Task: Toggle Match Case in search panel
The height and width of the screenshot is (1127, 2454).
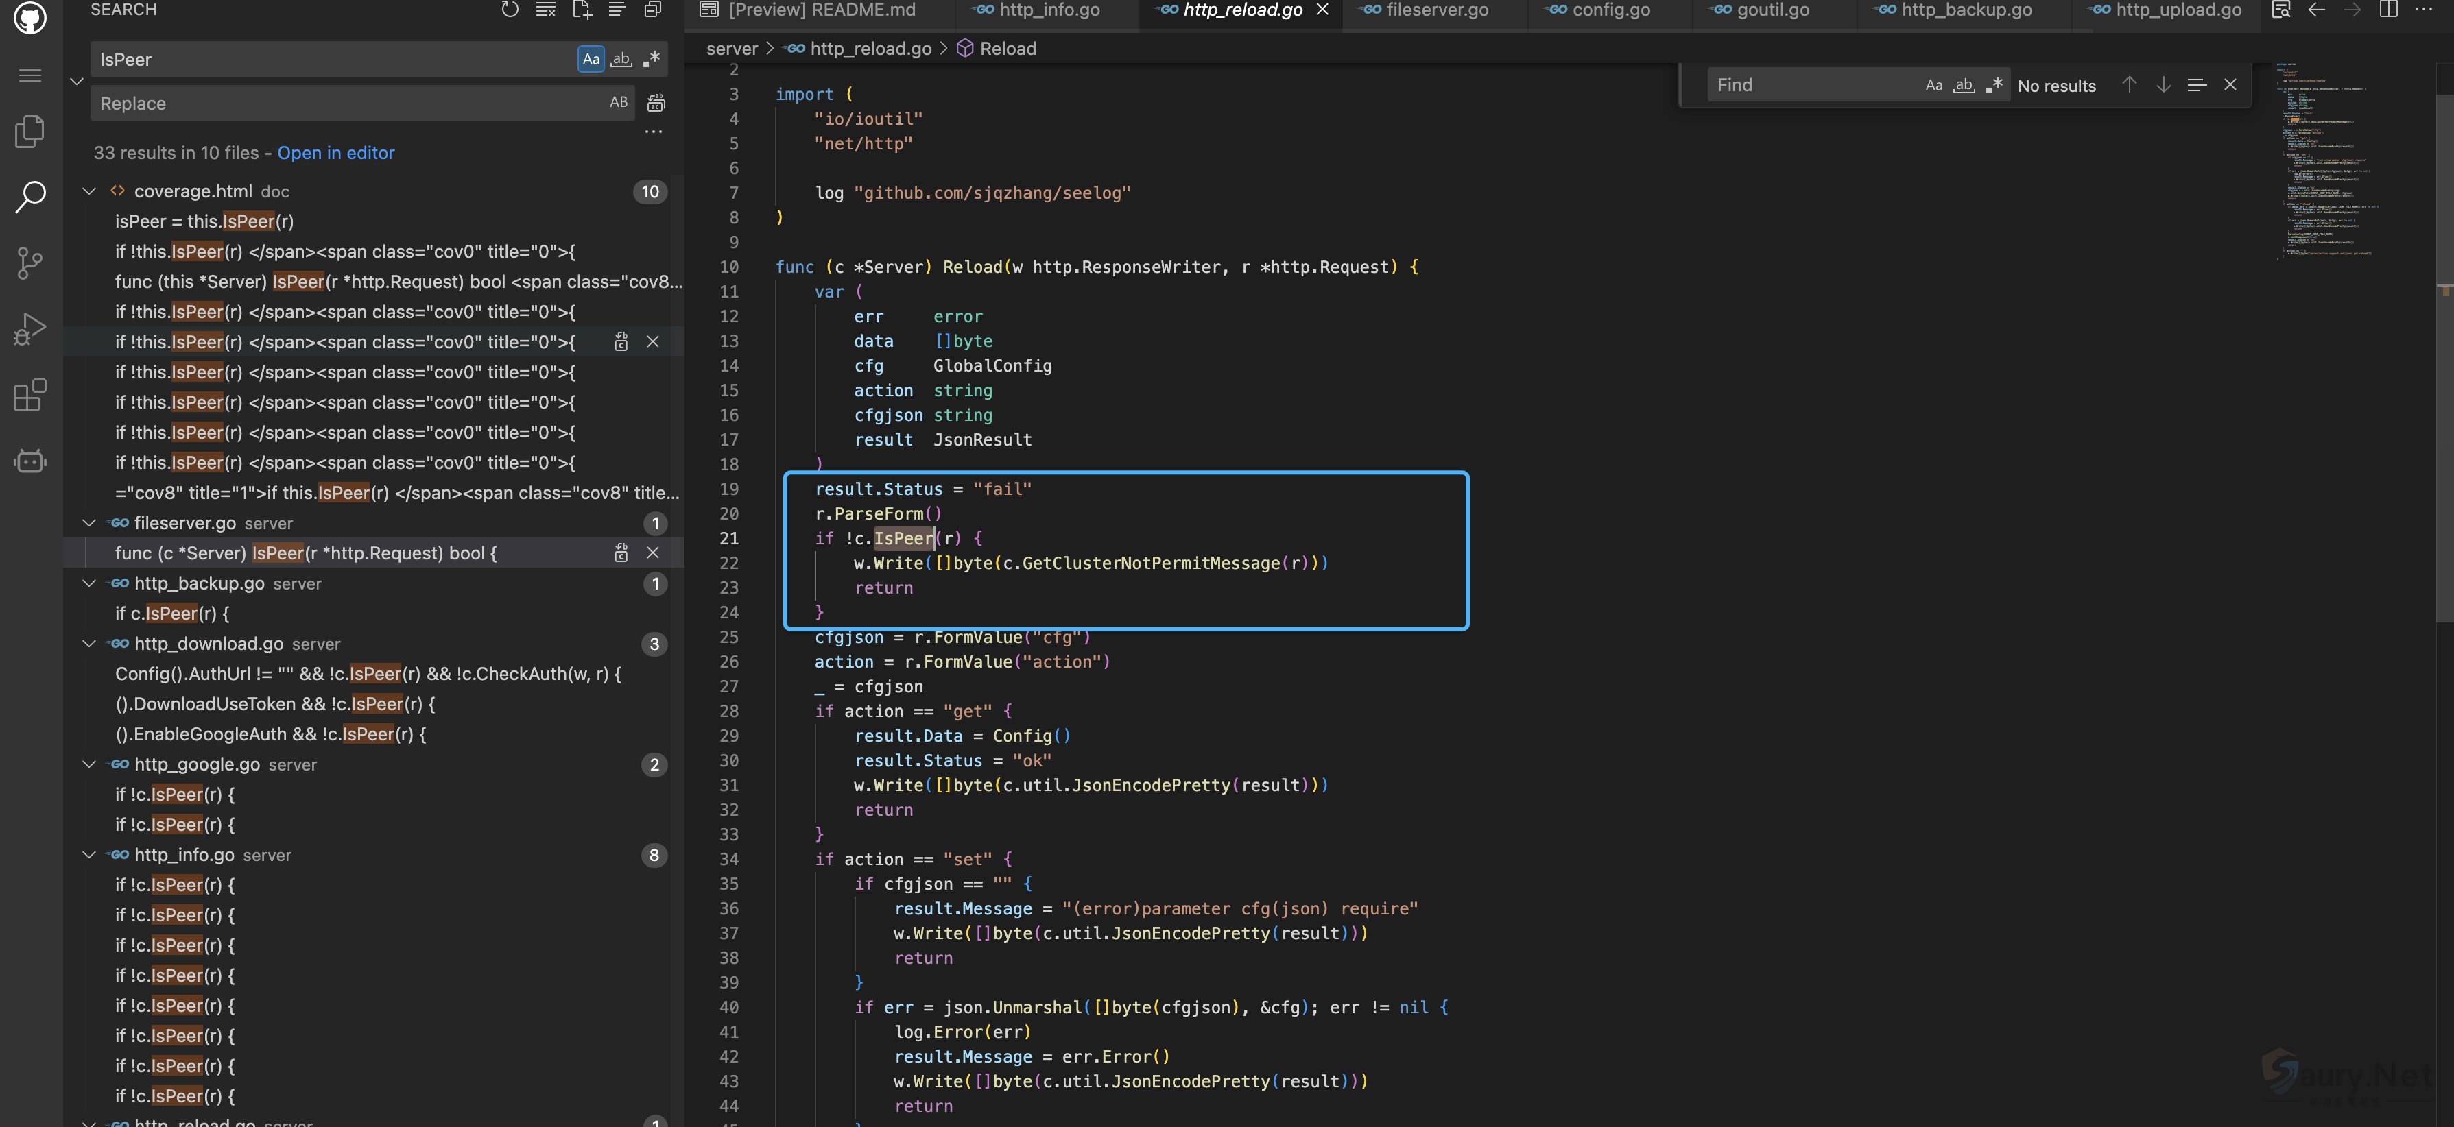Action: 591,59
